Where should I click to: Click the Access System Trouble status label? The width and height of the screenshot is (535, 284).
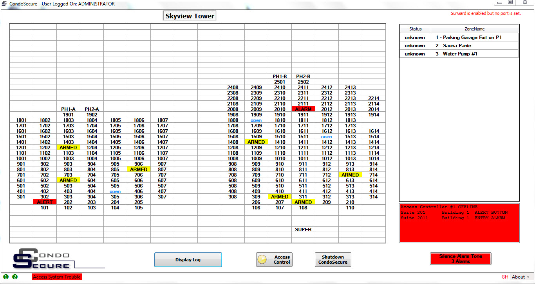[x=57, y=277]
